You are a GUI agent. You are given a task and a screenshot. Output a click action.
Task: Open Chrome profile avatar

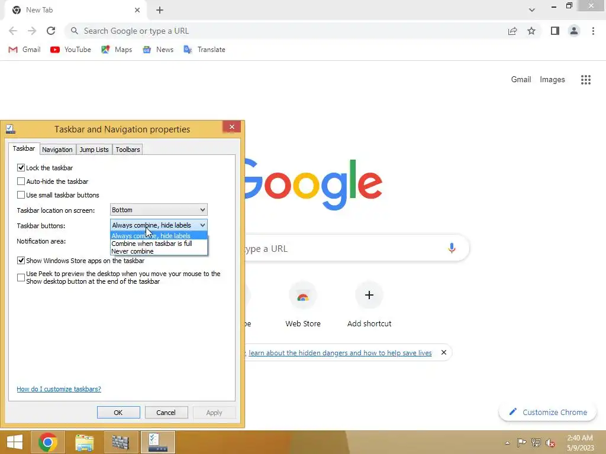pos(574,31)
